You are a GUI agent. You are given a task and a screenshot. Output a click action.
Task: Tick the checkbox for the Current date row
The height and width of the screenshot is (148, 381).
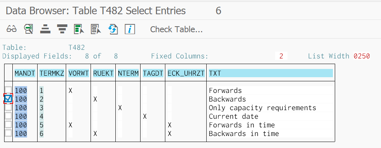click(x=8, y=116)
